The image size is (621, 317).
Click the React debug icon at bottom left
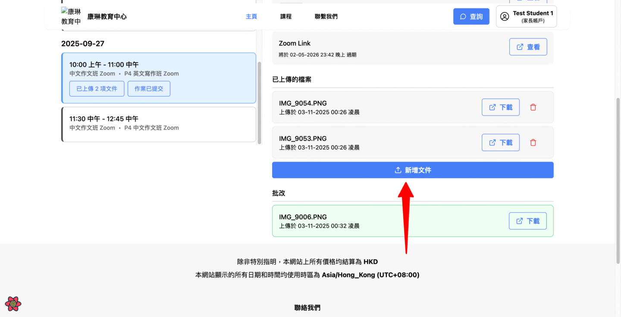point(13,304)
